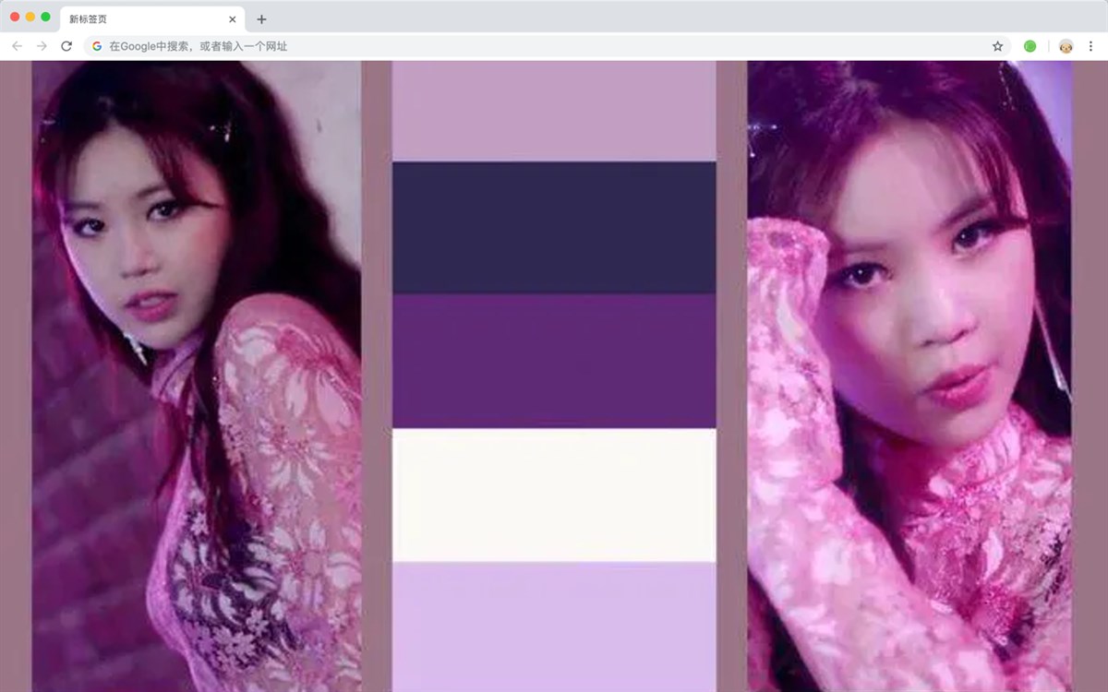Click the deep purple color swatch
This screenshot has width=1108, height=692.
[554, 361]
